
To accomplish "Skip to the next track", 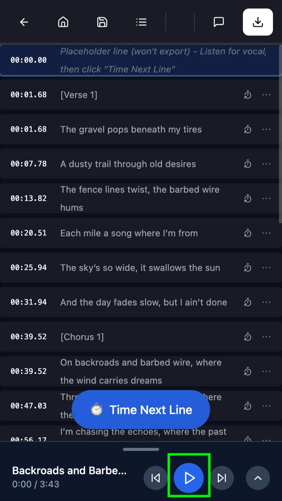I will pyautogui.click(x=222, y=478).
